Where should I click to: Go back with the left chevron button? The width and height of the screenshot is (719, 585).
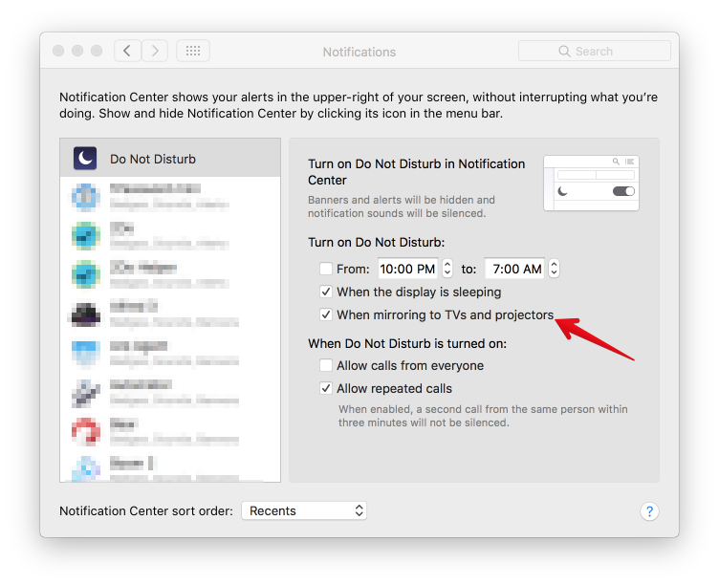tap(127, 51)
